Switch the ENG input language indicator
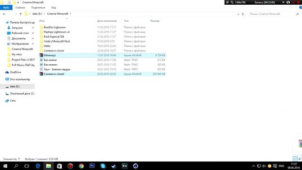302x170 pixels. tap(281, 166)
